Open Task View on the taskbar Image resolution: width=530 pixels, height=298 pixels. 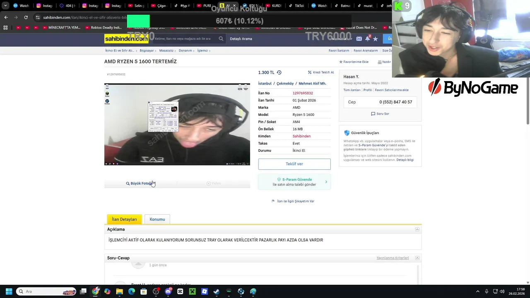pos(83,291)
